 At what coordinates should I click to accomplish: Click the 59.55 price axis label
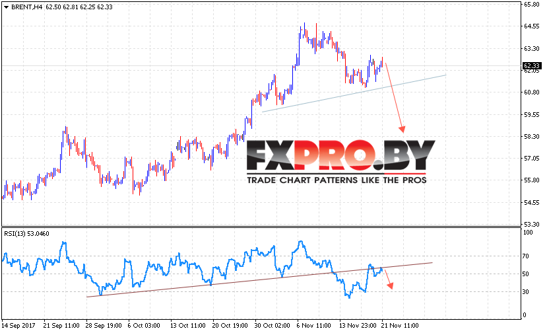(x=532, y=114)
